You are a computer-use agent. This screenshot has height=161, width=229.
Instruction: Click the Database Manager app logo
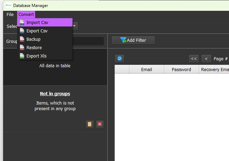tap(9, 6)
